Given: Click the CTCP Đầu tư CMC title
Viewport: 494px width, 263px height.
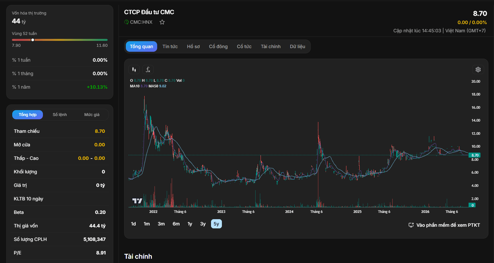Looking at the screenshot, I should coord(149,12).
